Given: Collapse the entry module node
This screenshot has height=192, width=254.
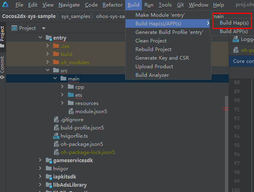Looking at the screenshot, I should [x=40, y=38].
